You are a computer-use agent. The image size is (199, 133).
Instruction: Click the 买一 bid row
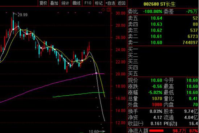(163, 49)
